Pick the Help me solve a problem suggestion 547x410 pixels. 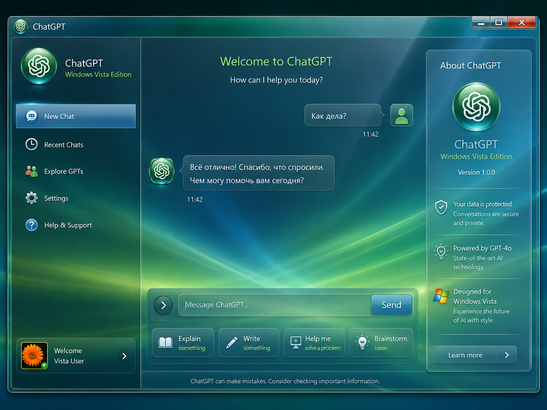point(314,343)
